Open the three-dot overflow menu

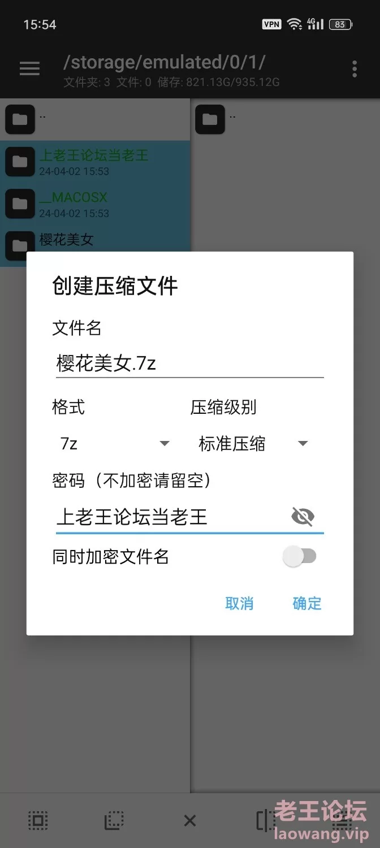click(x=355, y=69)
